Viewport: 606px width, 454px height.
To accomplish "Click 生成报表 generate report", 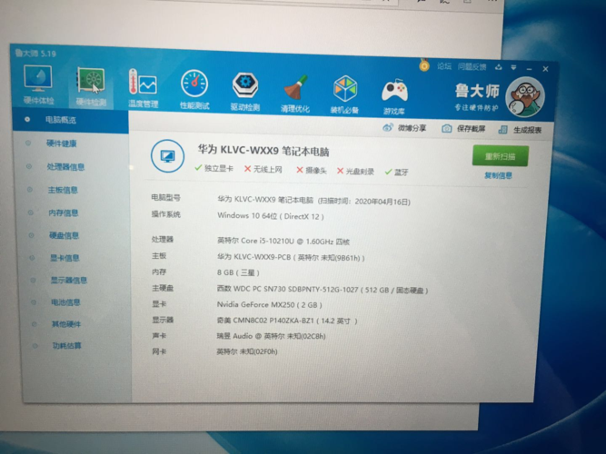I will [521, 130].
